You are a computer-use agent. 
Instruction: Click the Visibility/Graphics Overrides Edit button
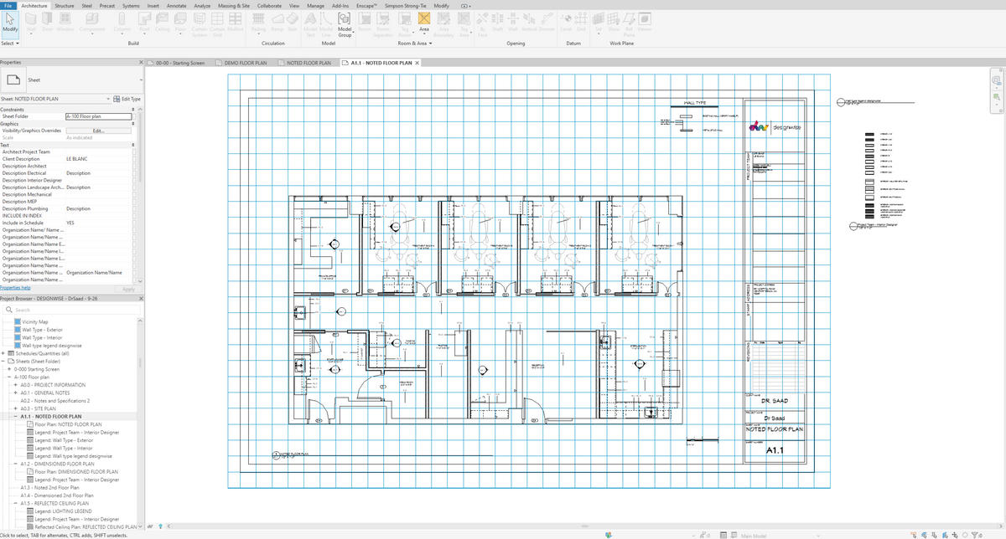point(98,131)
